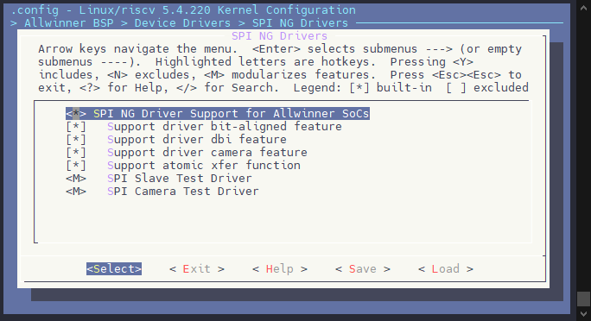
Task: Click the Exit button
Action: [x=197, y=268]
